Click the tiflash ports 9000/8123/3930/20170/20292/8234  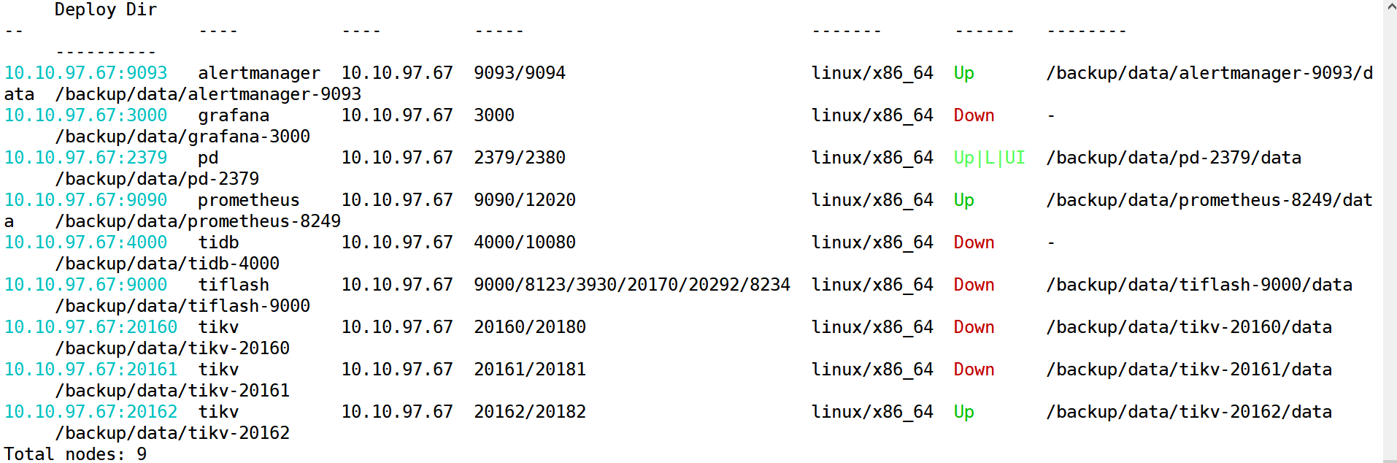coord(632,285)
